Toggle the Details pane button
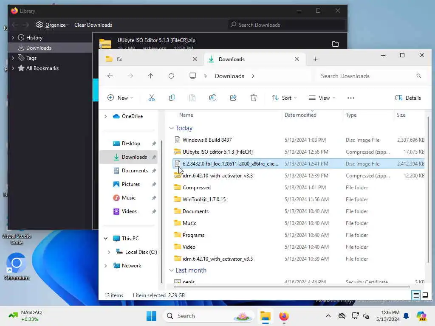Image resolution: width=435 pixels, height=326 pixels. pos(408,98)
